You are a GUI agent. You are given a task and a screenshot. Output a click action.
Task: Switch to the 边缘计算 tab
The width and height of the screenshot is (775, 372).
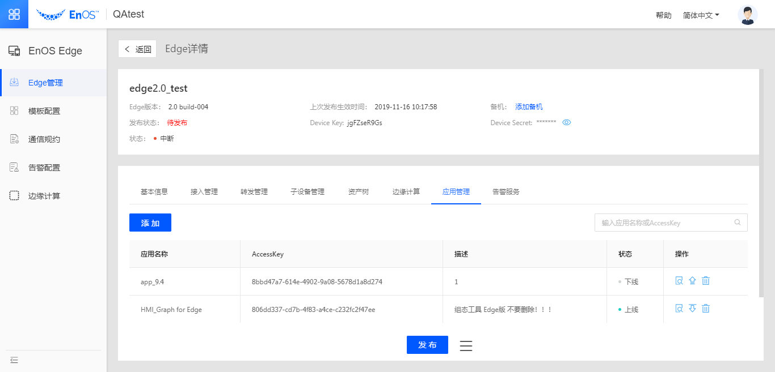coord(406,192)
